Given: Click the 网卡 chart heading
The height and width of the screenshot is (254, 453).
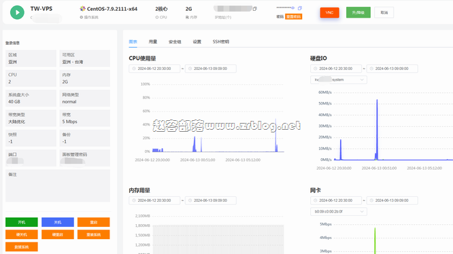Looking at the screenshot, I should (x=315, y=190).
